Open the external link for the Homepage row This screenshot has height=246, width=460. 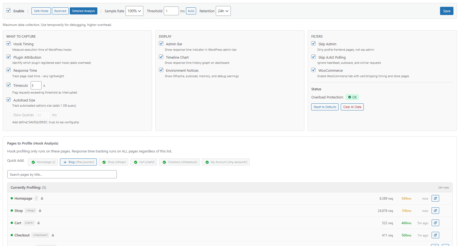click(435, 198)
